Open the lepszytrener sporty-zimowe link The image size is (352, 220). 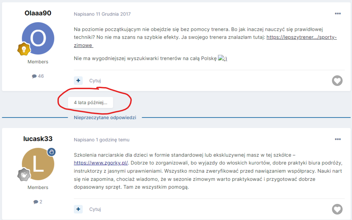(x=301, y=37)
